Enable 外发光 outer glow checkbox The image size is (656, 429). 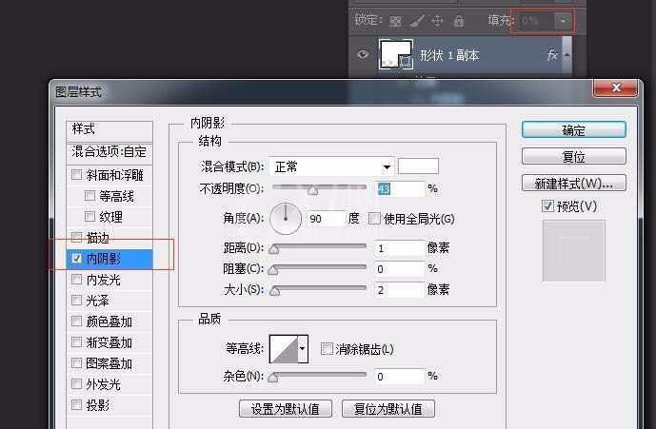[x=76, y=384]
